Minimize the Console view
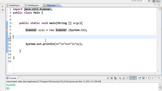Screen dimensions: 162x91 155,78
